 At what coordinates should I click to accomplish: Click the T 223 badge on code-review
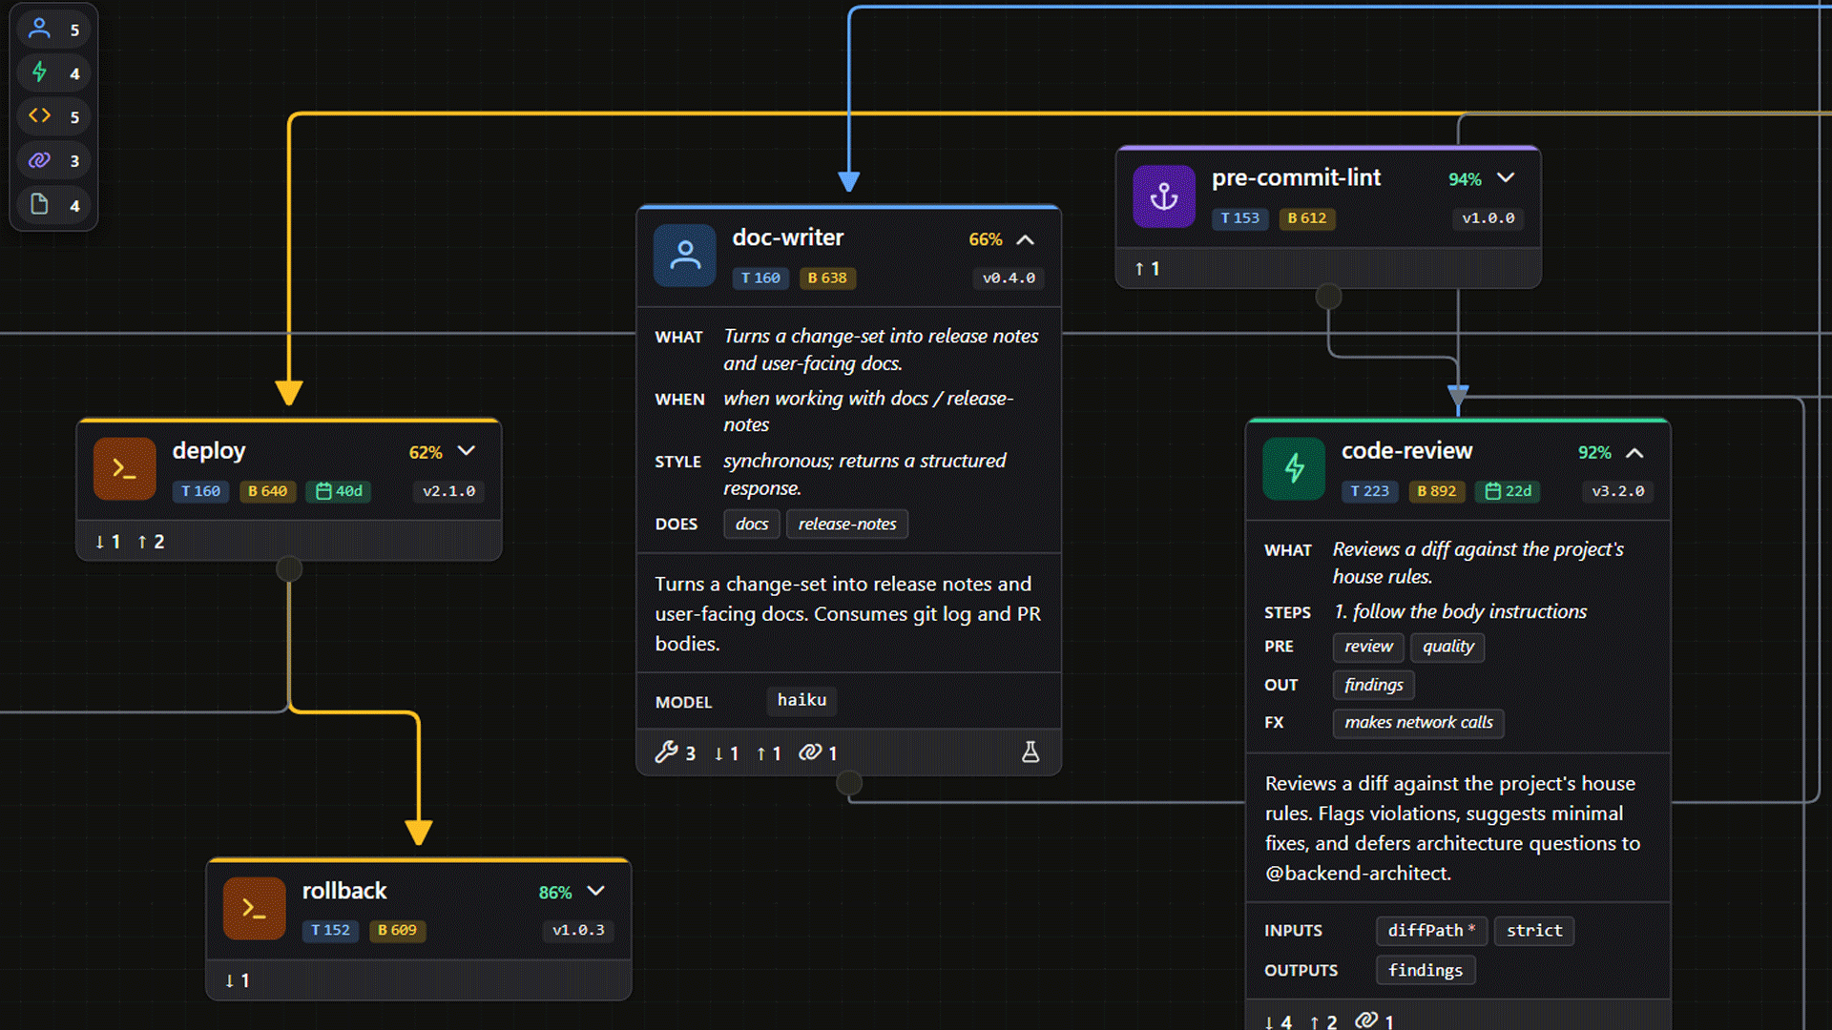[1370, 491]
